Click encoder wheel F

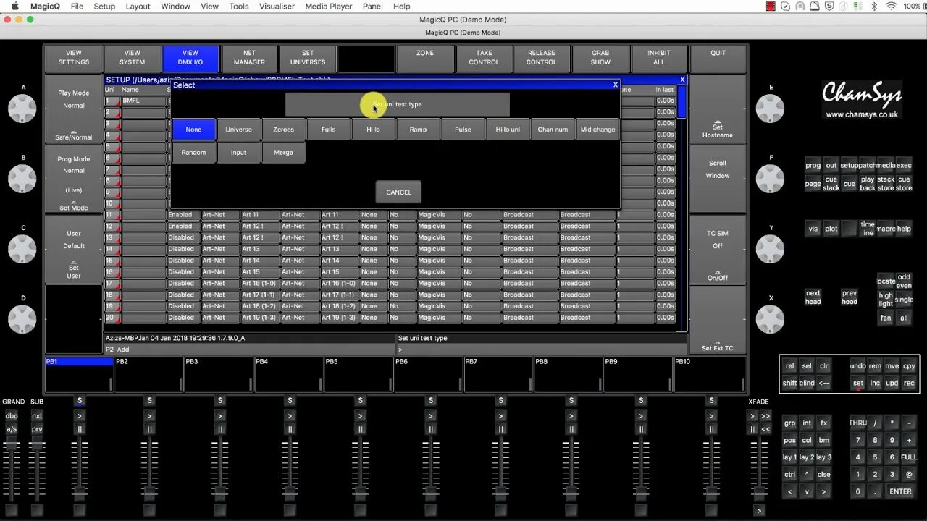(x=770, y=179)
